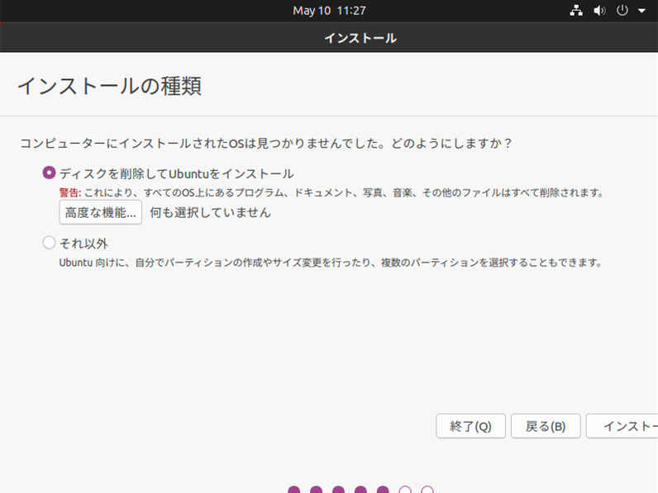658x493 pixels.
Task: Click the third filled progress dot
Action: point(338,491)
